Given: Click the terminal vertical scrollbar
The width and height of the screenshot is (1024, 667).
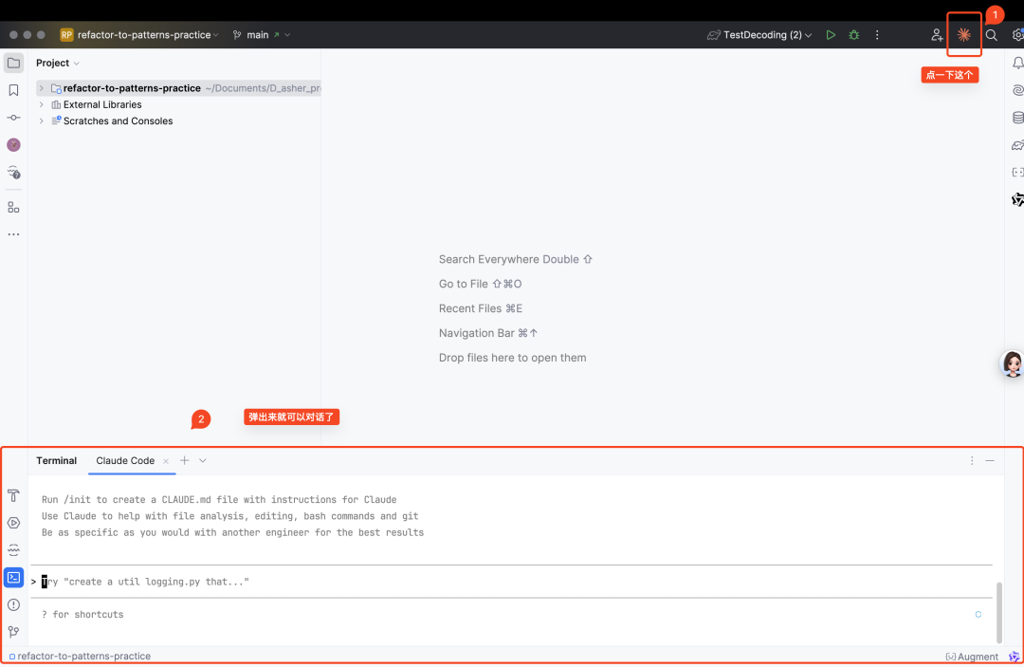Looking at the screenshot, I should [x=998, y=613].
